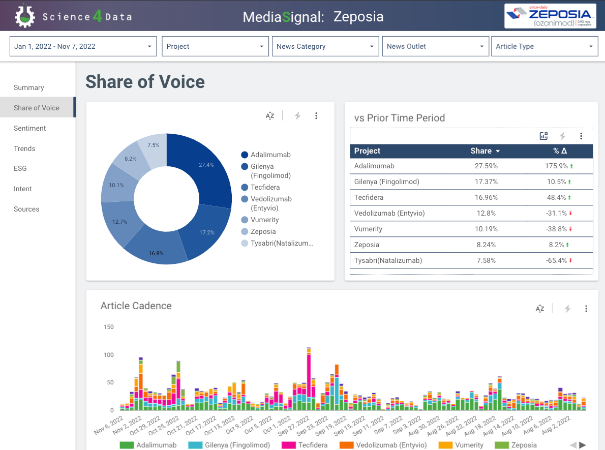This screenshot has width=605, height=450.
Task: Select Vumerity row in Project table
Action: click(471, 229)
